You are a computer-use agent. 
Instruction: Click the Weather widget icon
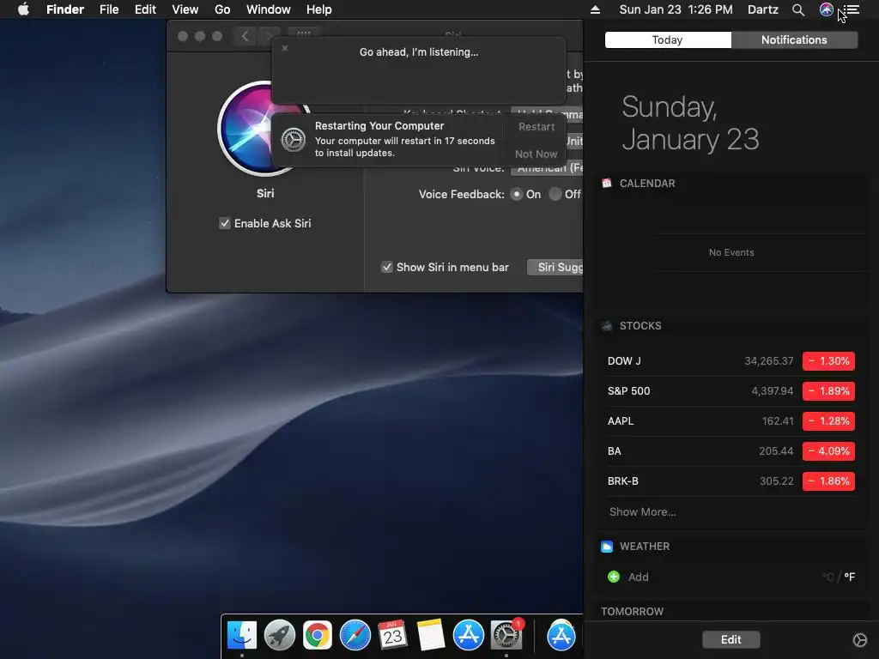click(x=607, y=547)
